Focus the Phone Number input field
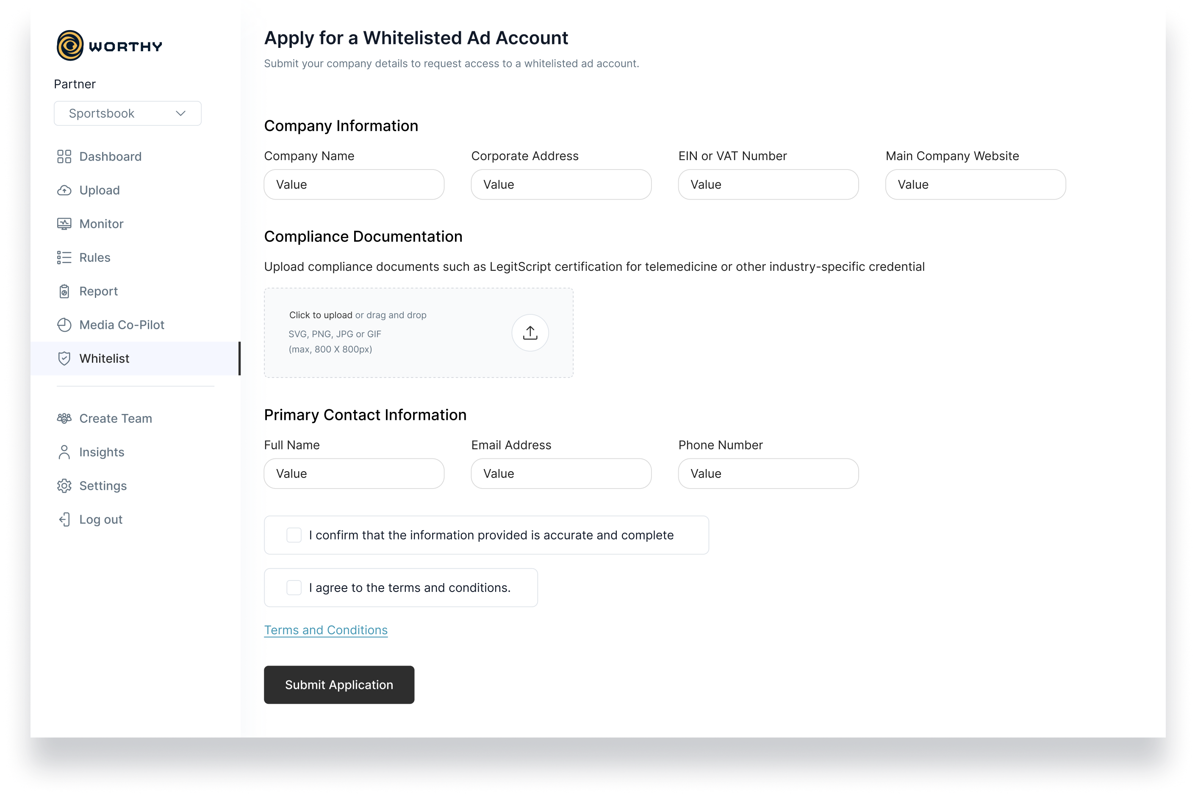 pyautogui.click(x=768, y=474)
